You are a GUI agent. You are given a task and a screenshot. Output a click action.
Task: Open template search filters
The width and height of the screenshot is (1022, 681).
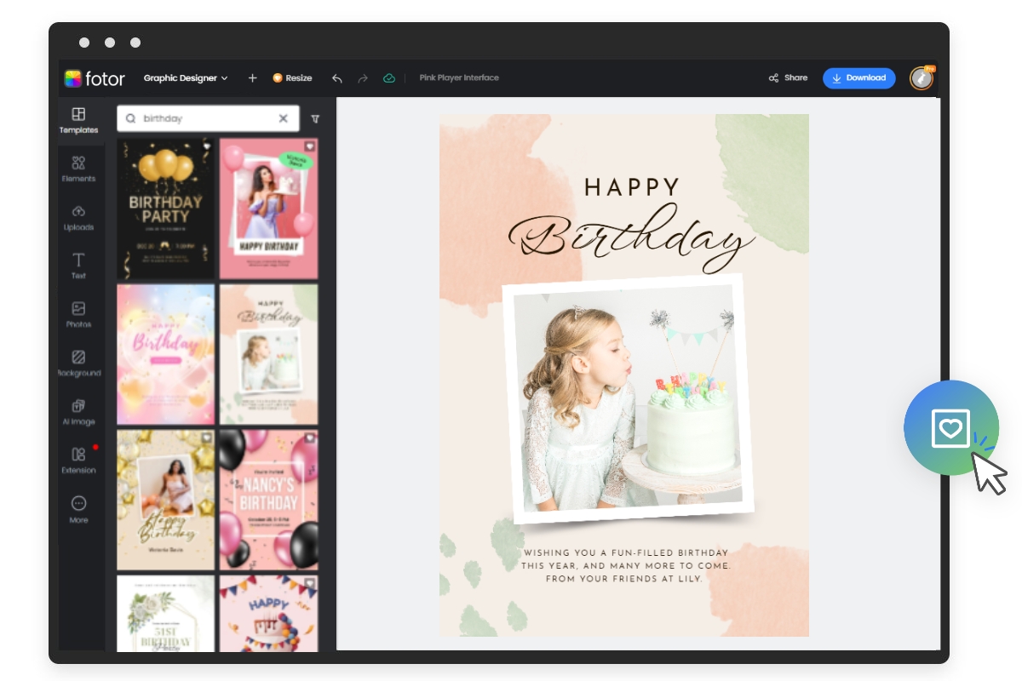(x=314, y=119)
